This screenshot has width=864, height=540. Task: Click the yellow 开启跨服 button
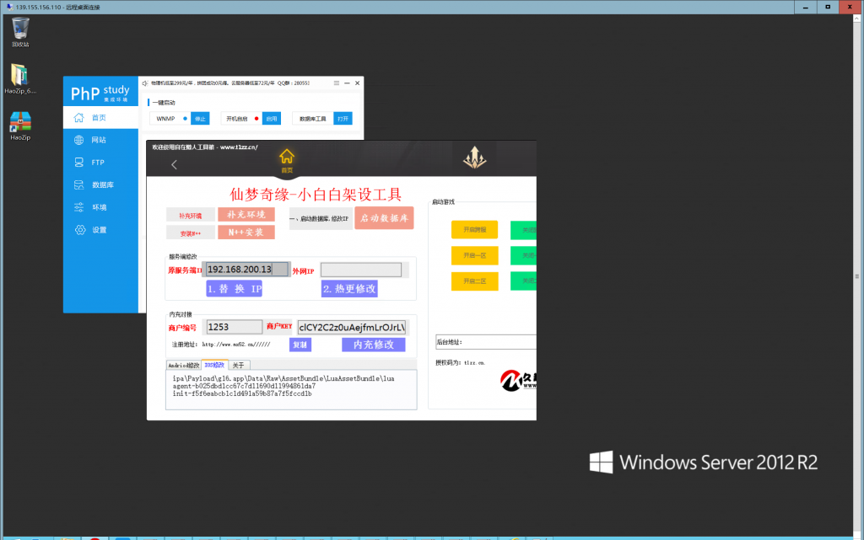click(x=474, y=230)
